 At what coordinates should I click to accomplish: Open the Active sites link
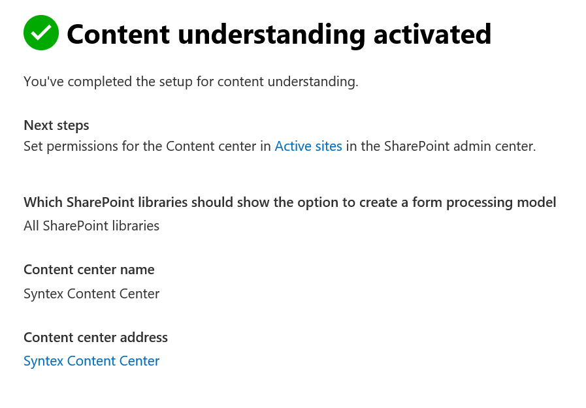pyautogui.click(x=308, y=146)
